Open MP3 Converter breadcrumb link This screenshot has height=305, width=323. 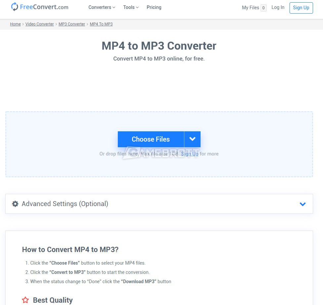[72, 24]
